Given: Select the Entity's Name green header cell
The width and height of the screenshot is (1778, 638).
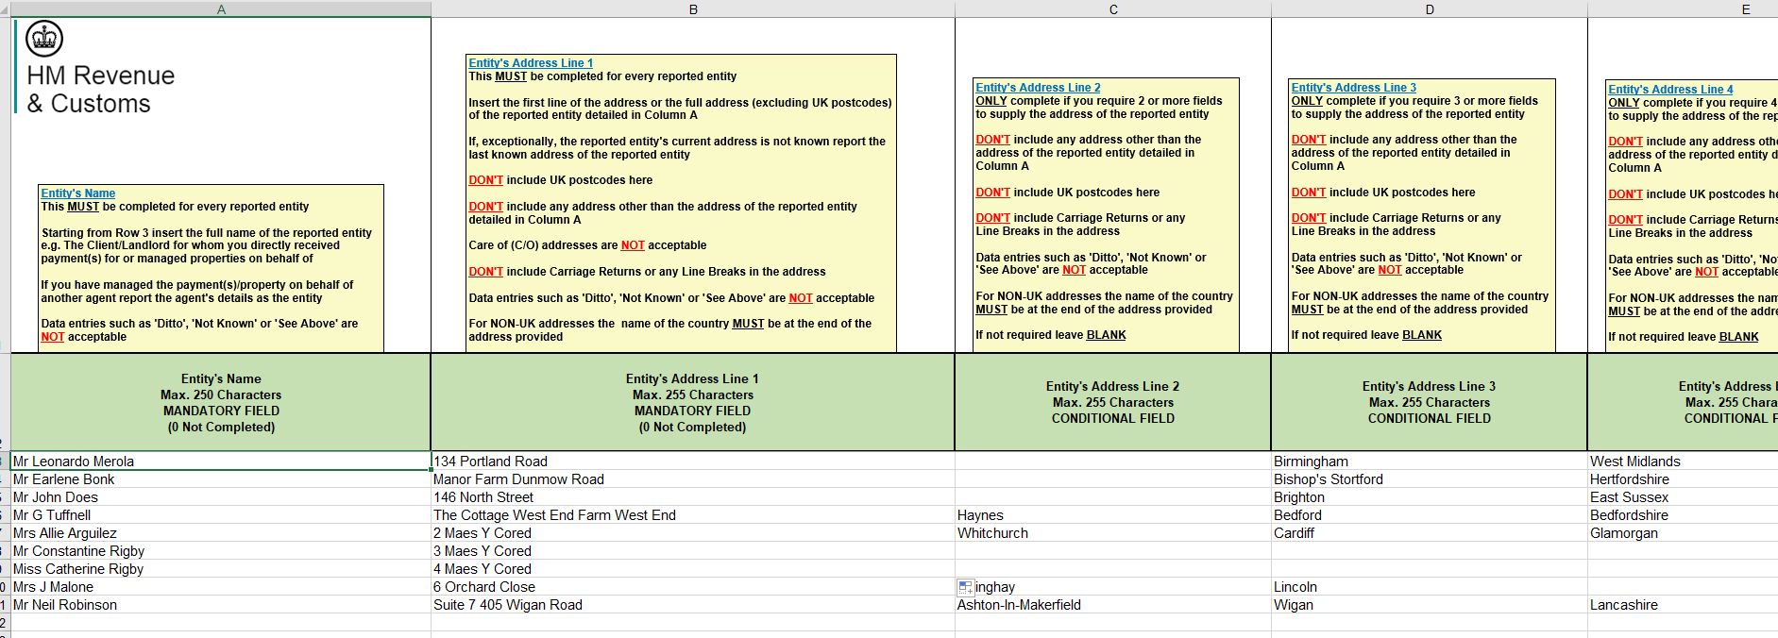Looking at the screenshot, I should (x=221, y=402).
